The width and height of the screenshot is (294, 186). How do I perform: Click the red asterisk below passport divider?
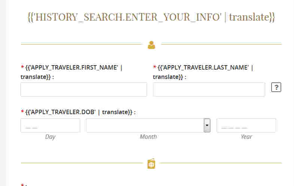point(22,185)
